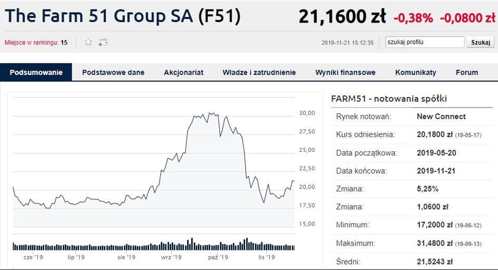Image resolution: width=498 pixels, height=270 pixels.
Task: Go to Komunikaty tab
Action: [416, 72]
